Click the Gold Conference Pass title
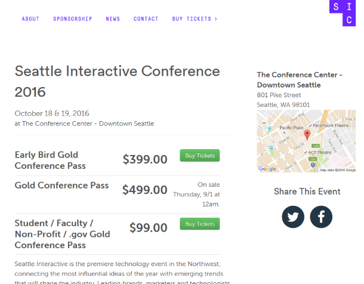Viewport: 364px width, 284px height. tap(61, 185)
